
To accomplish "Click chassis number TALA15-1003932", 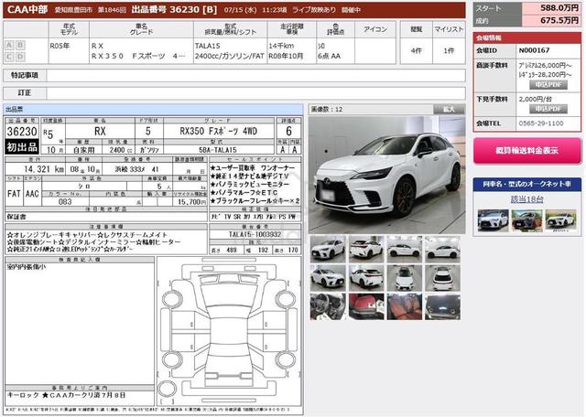I will tap(255, 234).
